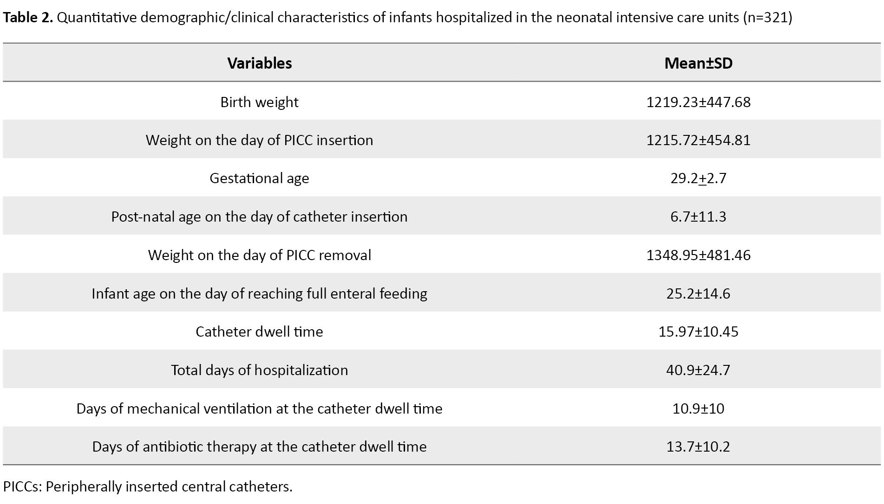
Task: Select Weight on the day of PICC insertion
Action: point(259,140)
